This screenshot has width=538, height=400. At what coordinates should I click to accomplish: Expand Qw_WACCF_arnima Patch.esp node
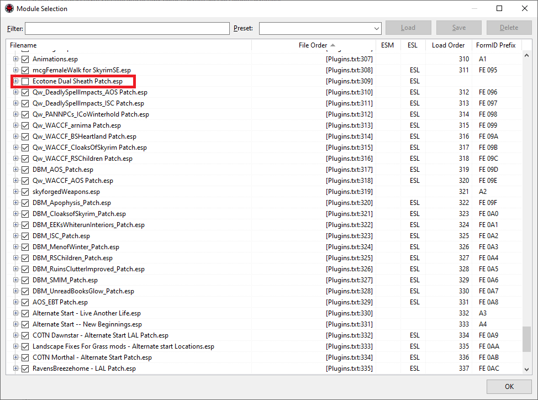tap(15, 125)
